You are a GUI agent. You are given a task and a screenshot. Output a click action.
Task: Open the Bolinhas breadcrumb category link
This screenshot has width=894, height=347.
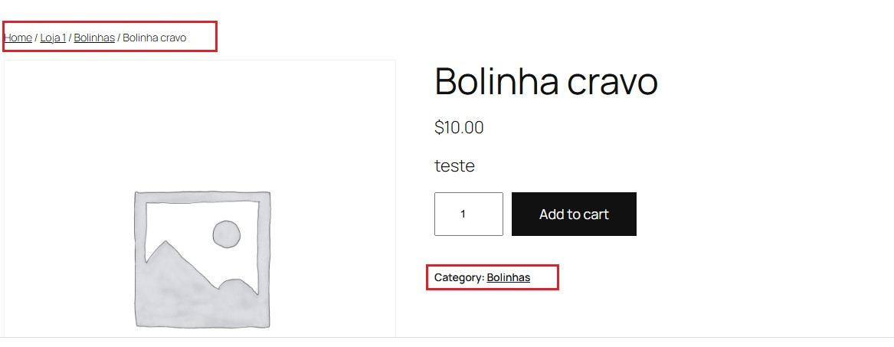pyautogui.click(x=94, y=38)
